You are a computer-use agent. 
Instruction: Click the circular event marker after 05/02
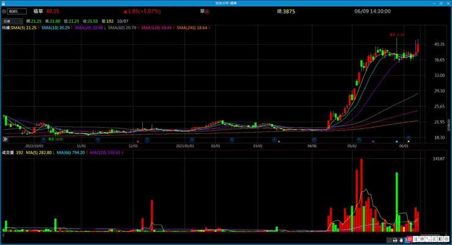(359, 140)
